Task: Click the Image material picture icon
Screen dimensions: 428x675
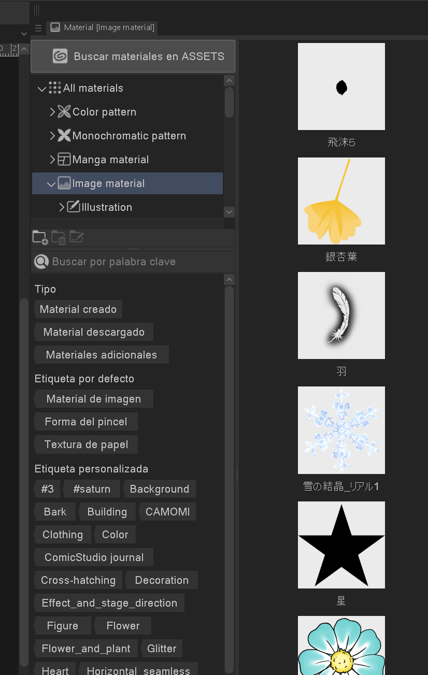Action: (64, 183)
